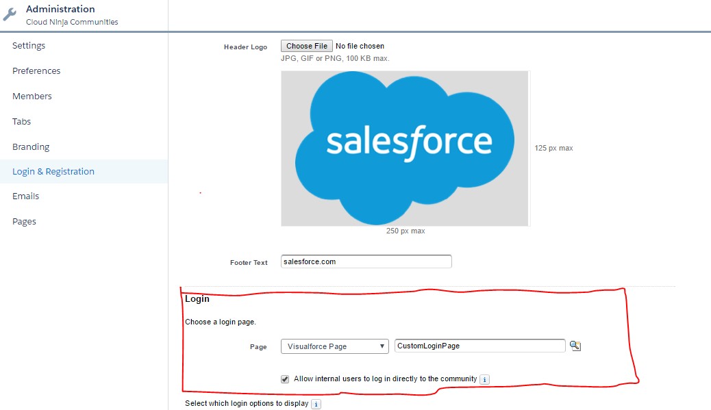Click the info icon beside internal users option
This screenshot has width=711, height=410.
point(486,379)
